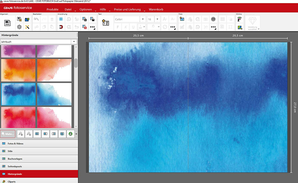Select the orange watercolor background thumbnail
This screenshot has height=183, width=298.
(18, 70)
